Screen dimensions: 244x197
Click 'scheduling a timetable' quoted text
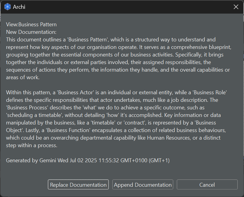[x=32, y=115]
